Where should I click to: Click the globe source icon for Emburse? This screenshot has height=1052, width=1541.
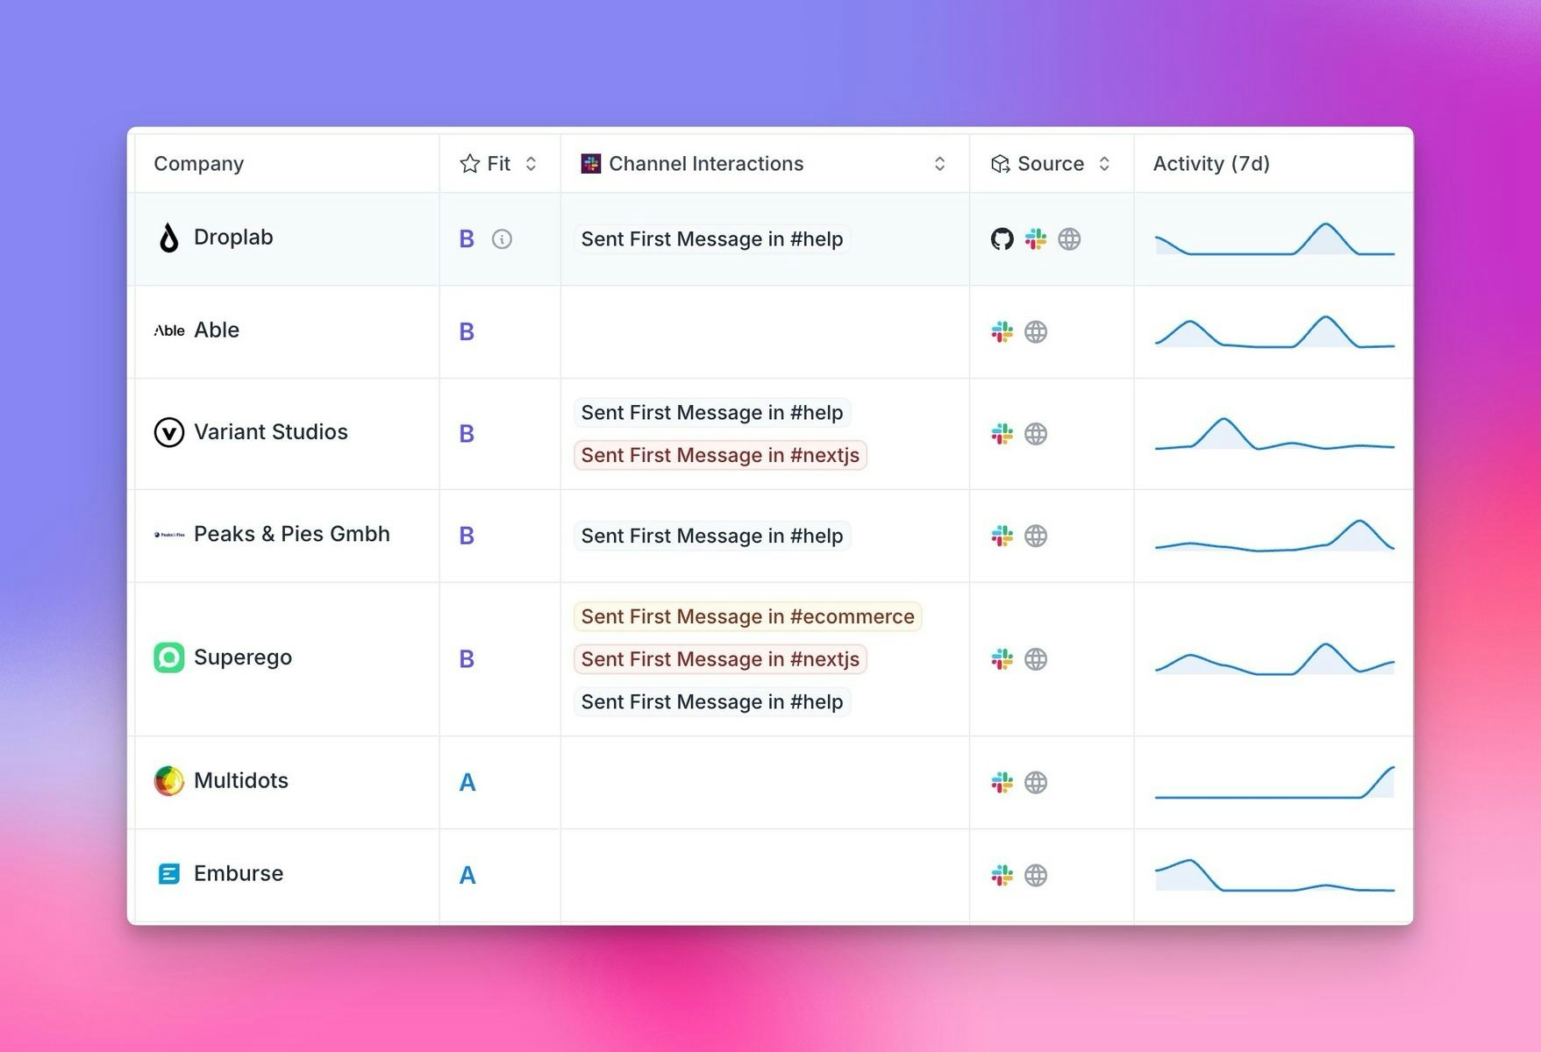(x=1036, y=874)
